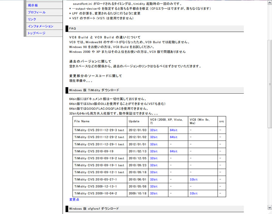Click the 過去のバージョンに関して subheading
This screenshot has height=214, width=272.
pyautogui.click(x=90, y=62)
